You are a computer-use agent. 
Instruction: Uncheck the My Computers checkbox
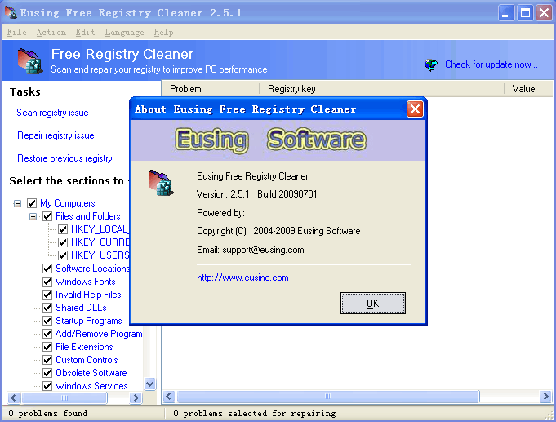[32, 203]
